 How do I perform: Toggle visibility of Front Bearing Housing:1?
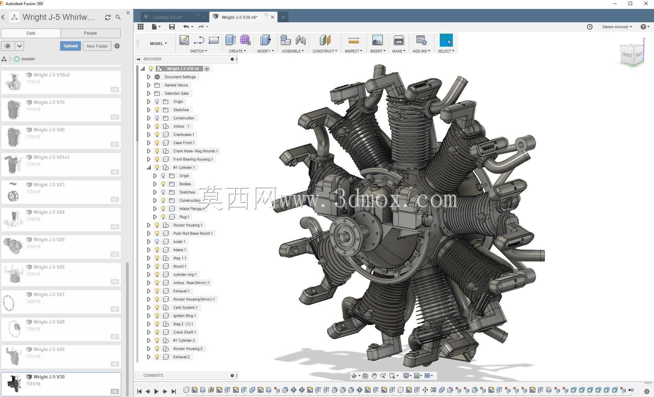click(157, 159)
